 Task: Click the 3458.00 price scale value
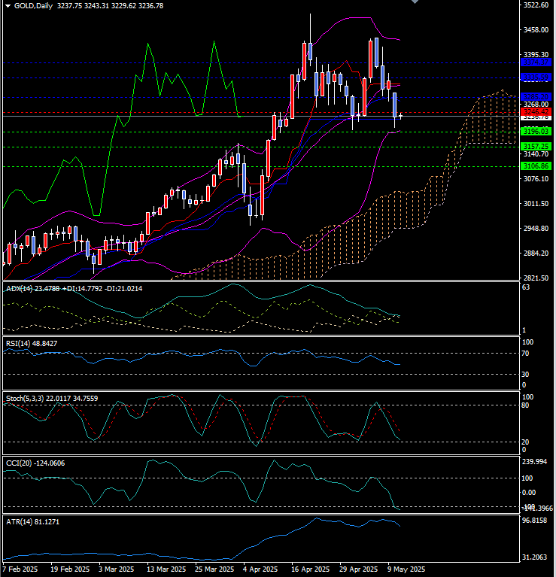(536, 30)
